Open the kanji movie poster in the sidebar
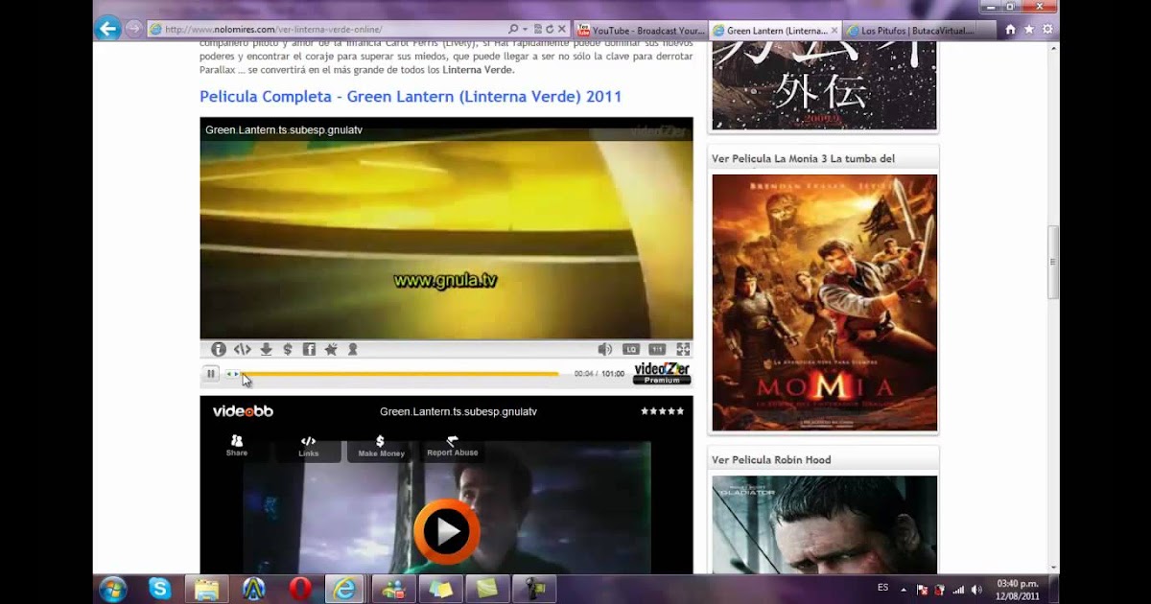 pos(824,85)
